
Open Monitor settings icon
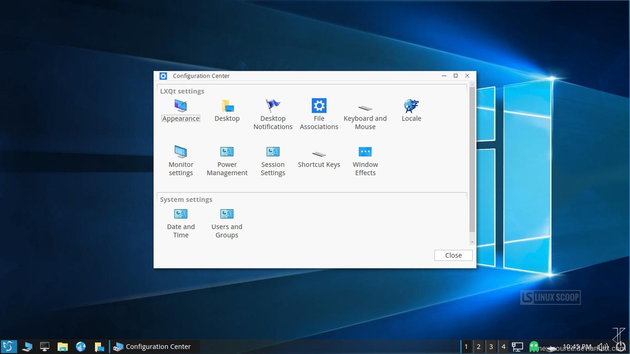point(180,161)
